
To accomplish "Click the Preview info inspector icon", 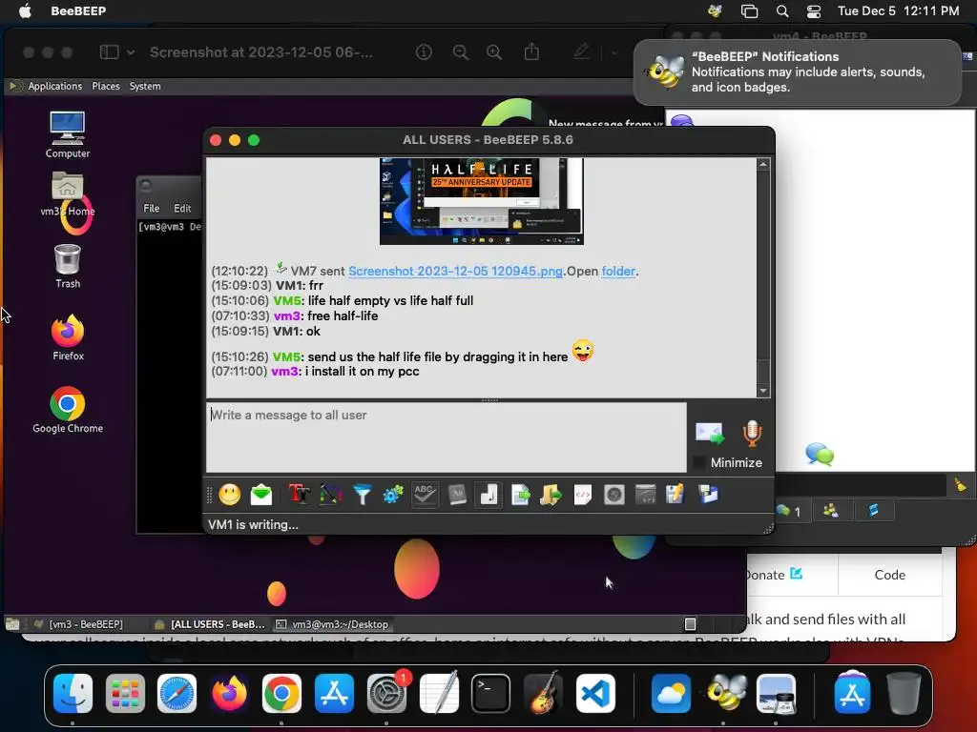I will coord(424,52).
